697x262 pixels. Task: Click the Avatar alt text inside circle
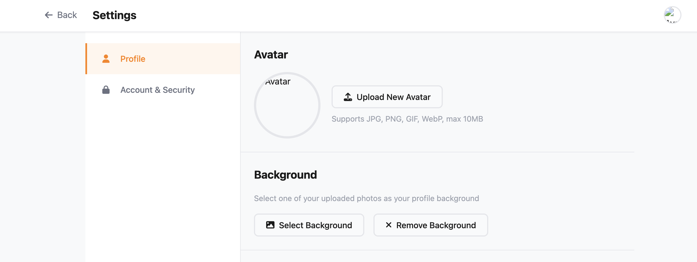pyautogui.click(x=278, y=81)
